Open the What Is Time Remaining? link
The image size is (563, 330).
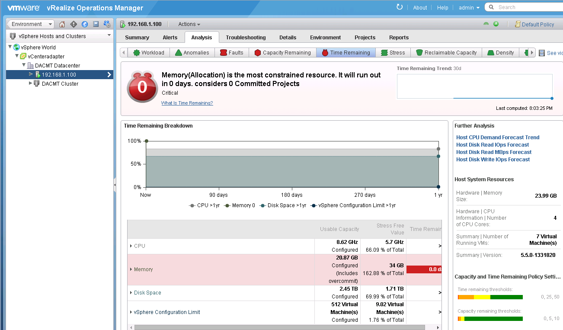(187, 103)
